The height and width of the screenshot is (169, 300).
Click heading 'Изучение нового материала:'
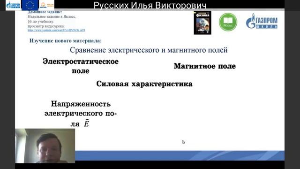(x=66, y=41)
